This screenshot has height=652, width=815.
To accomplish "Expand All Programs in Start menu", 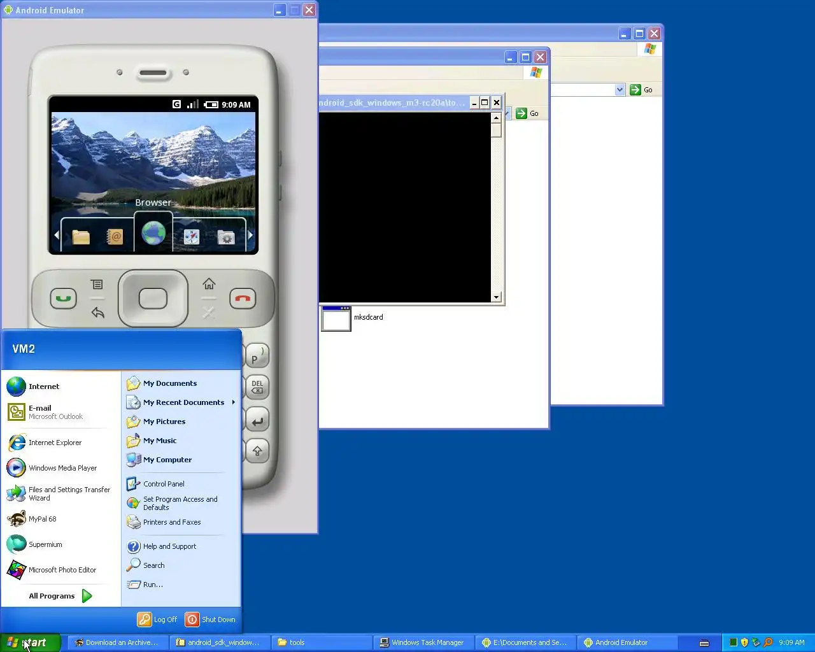I will [x=61, y=596].
